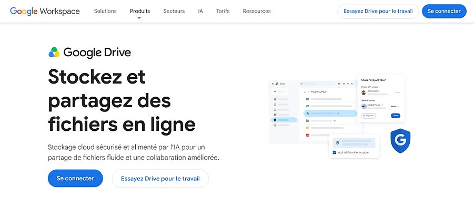Click the search bar in the Drive mockup
Screen dimensions: 475x207
click(318, 84)
